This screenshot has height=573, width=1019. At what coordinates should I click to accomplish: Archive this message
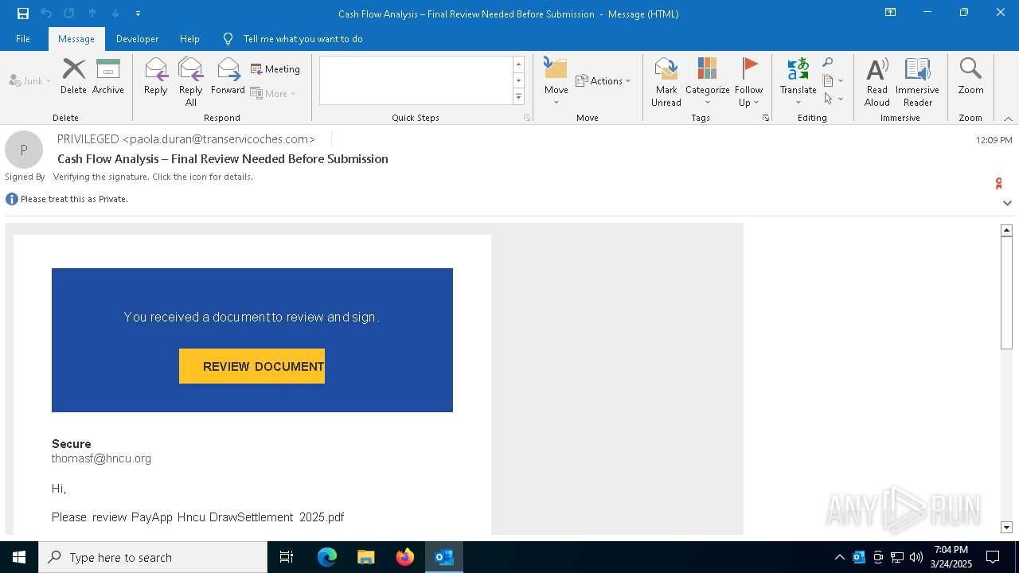pyautogui.click(x=108, y=76)
